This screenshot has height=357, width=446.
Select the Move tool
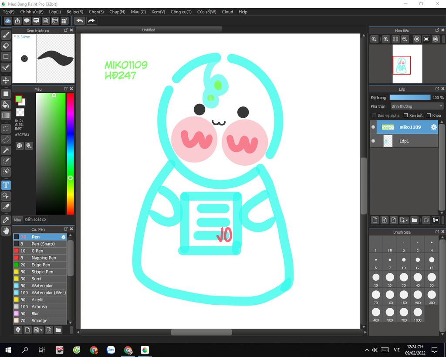click(x=6, y=80)
